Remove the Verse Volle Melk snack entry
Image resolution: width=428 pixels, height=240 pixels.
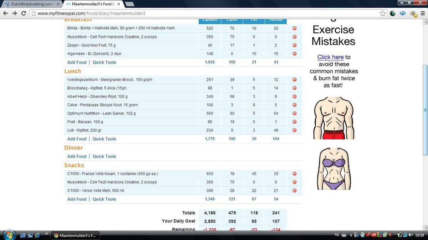(x=294, y=191)
